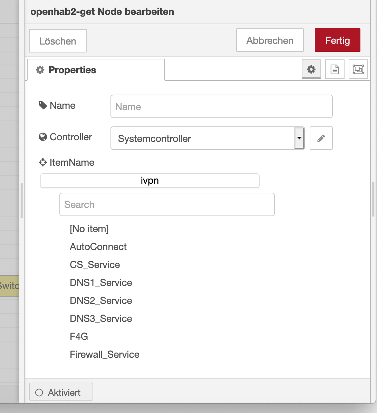377x413 pixels.
Task: Choose AutoConnect from item list
Action: coord(98,247)
